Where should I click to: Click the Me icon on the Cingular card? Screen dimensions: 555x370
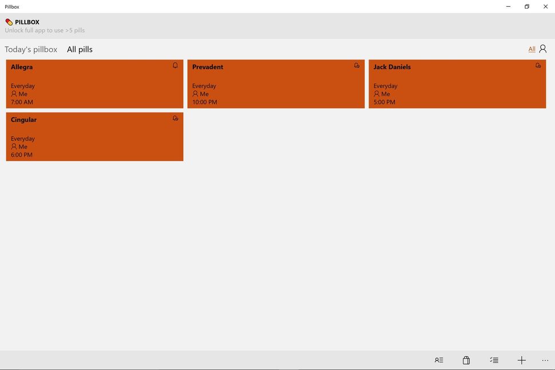point(13,146)
